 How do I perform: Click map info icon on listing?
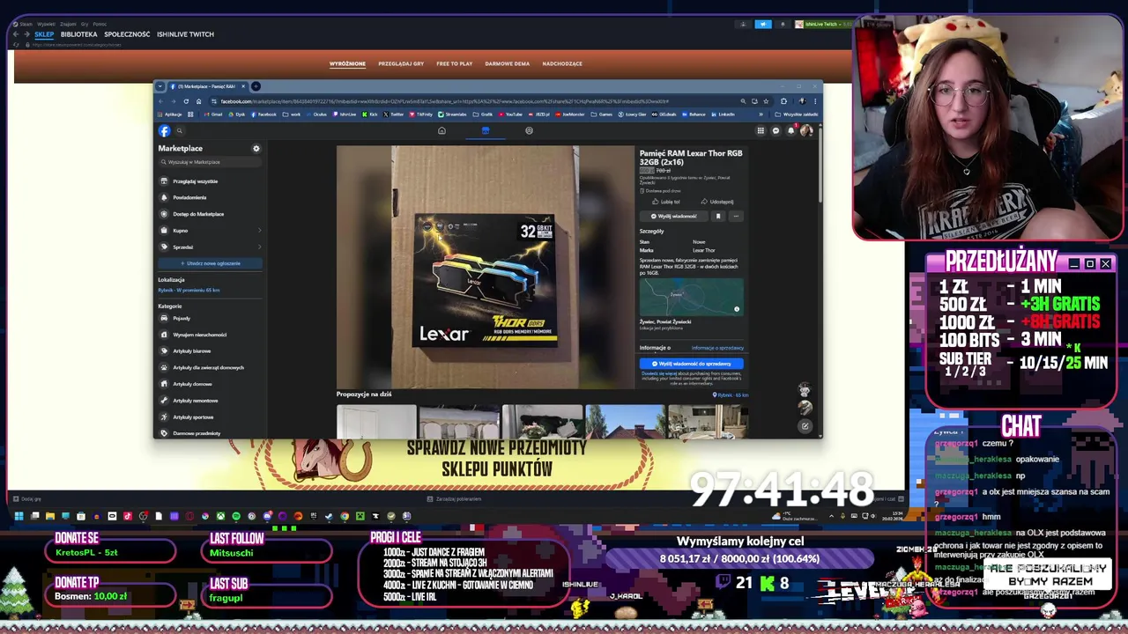737,309
